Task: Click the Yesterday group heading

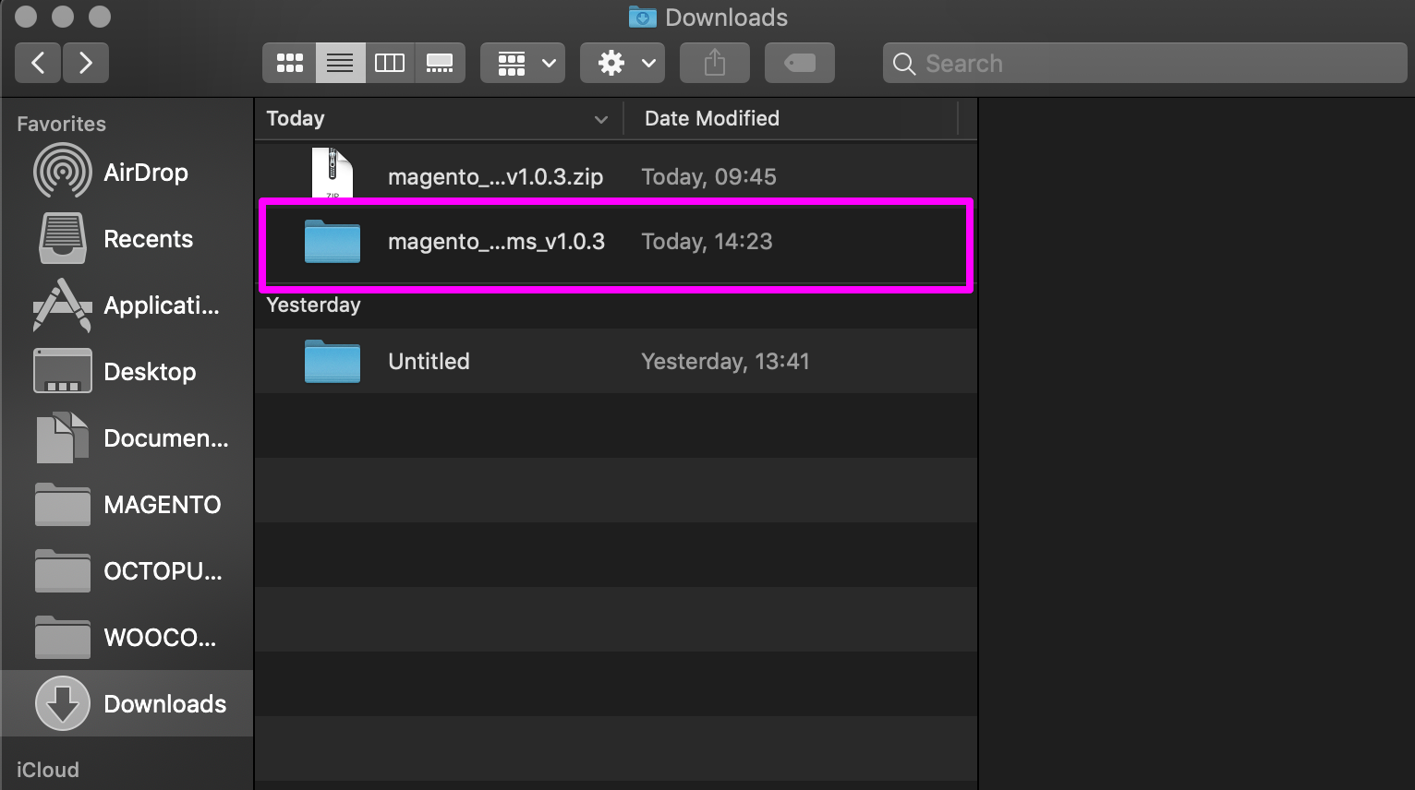Action: pos(313,305)
